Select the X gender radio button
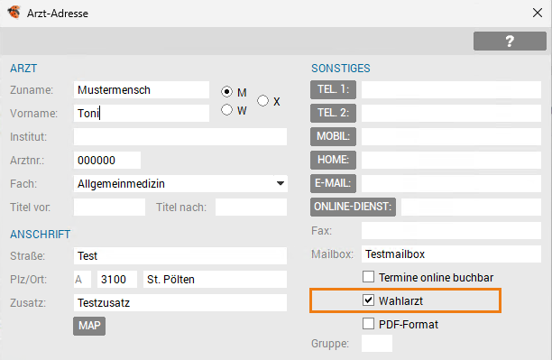552x360 pixels. coord(262,101)
